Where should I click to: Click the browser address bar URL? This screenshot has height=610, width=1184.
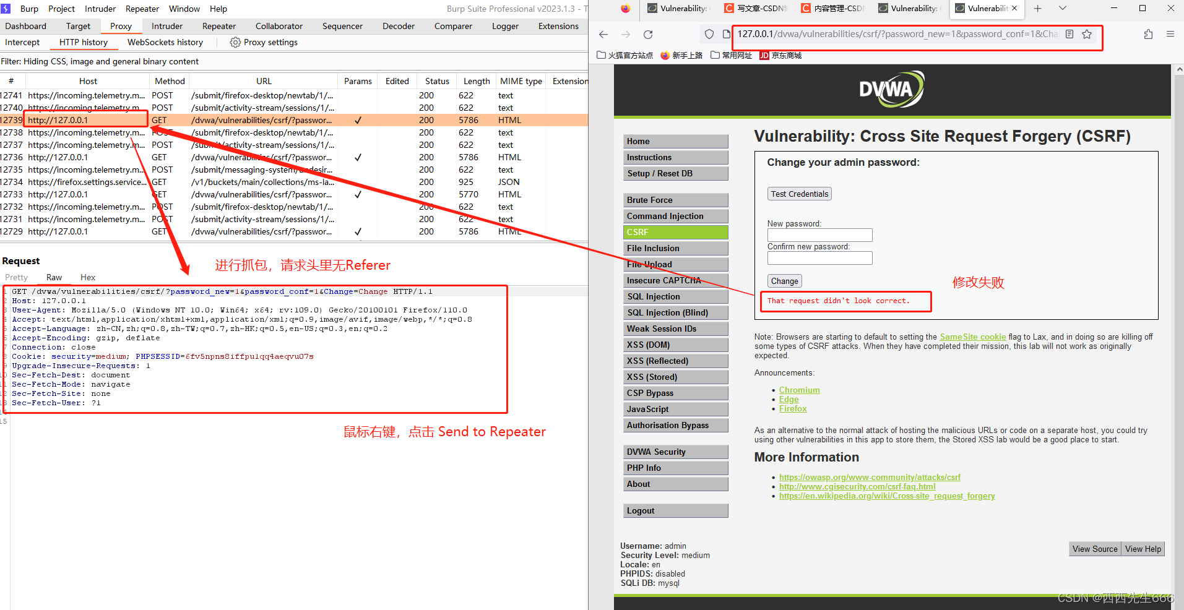point(897,34)
